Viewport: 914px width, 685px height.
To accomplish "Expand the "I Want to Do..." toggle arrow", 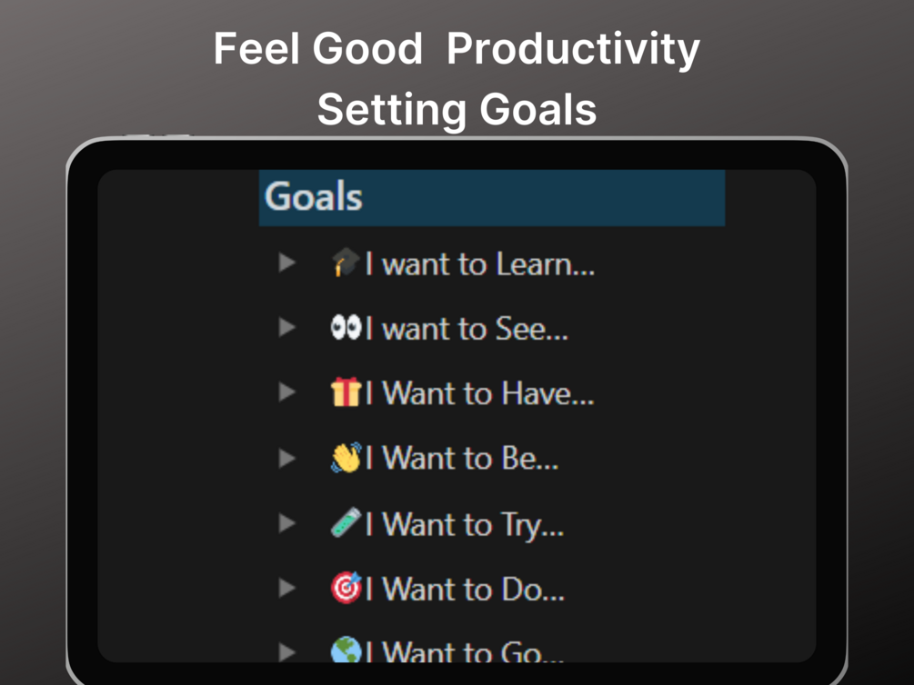I will (x=287, y=588).
